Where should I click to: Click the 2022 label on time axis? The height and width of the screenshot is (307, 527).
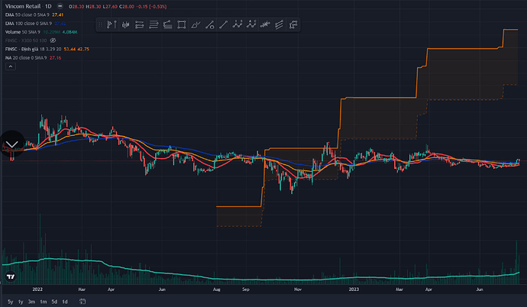coord(37,289)
